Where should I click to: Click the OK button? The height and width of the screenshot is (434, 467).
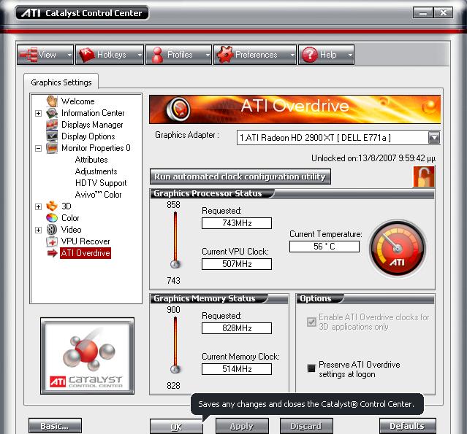176,427
